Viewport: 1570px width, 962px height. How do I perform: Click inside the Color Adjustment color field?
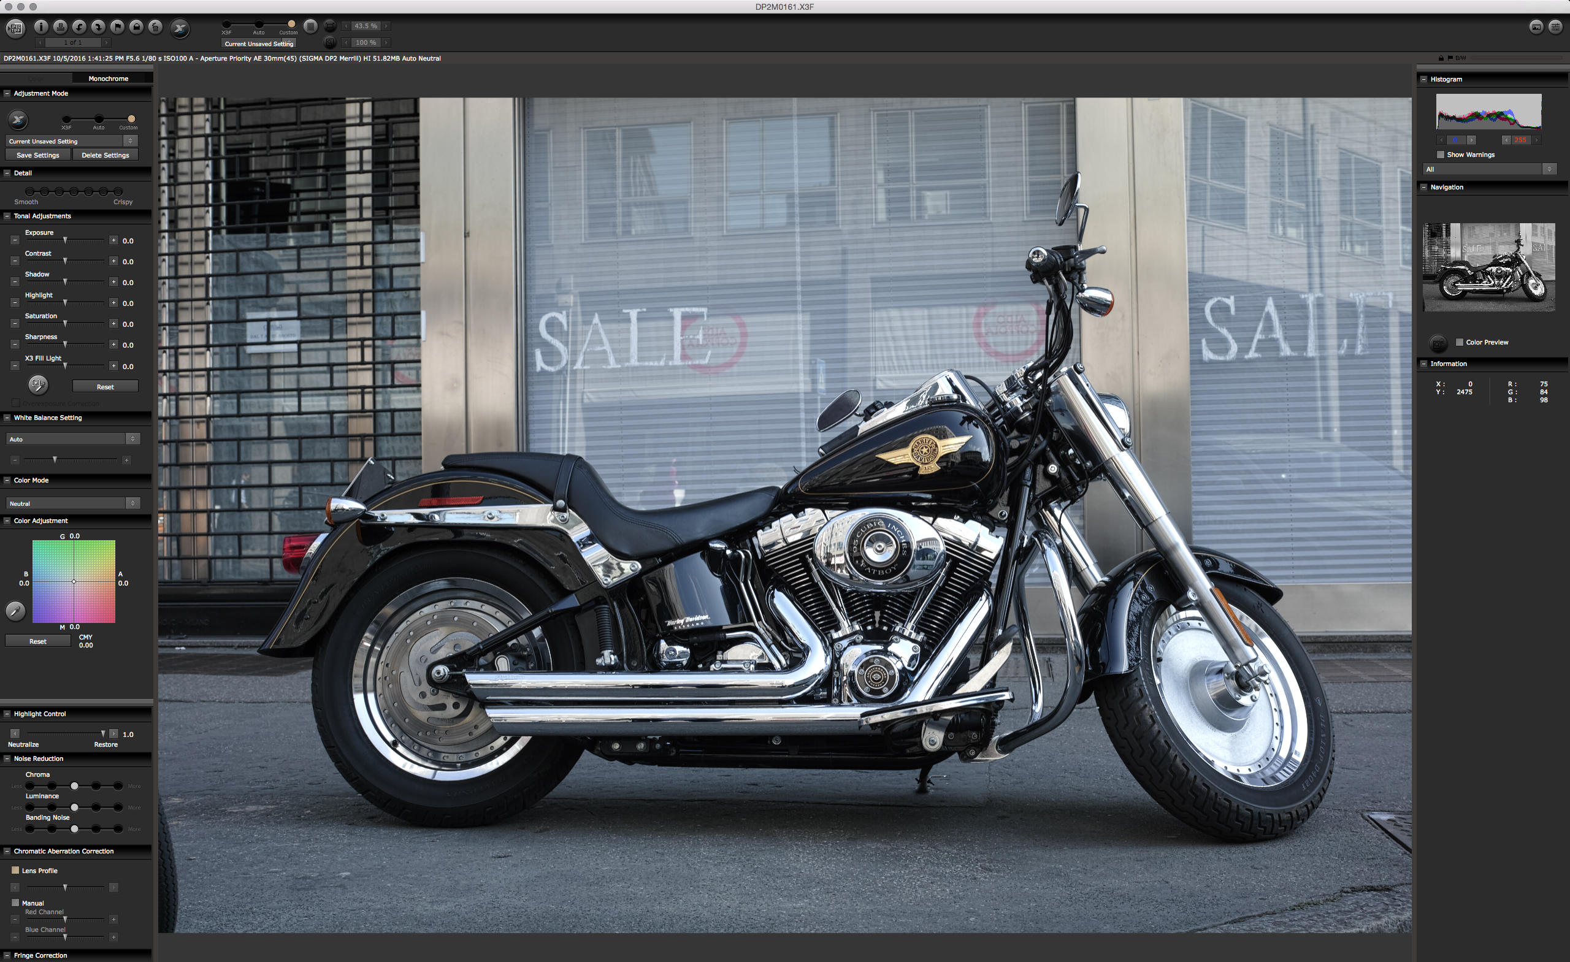click(x=74, y=582)
